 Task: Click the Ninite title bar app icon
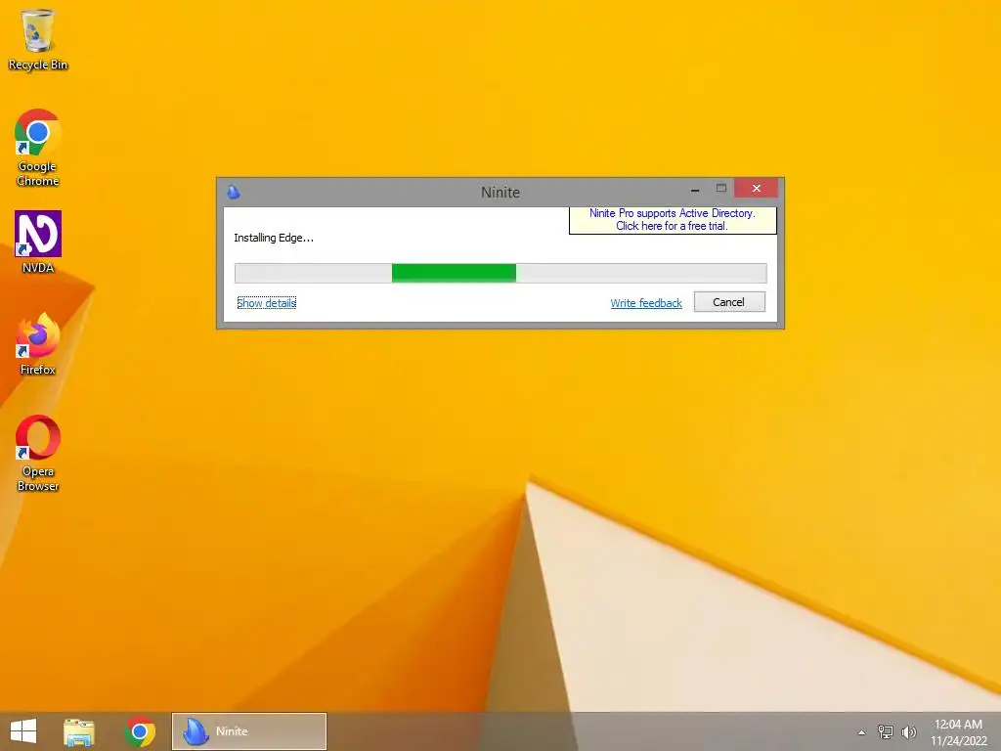tap(234, 192)
